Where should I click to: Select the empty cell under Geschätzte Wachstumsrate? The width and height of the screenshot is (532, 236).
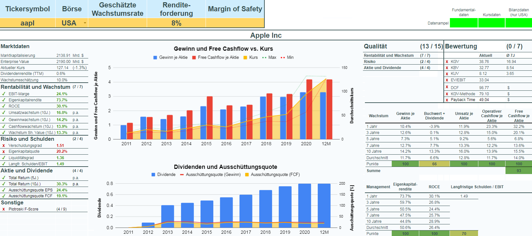[x=117, y=23]
